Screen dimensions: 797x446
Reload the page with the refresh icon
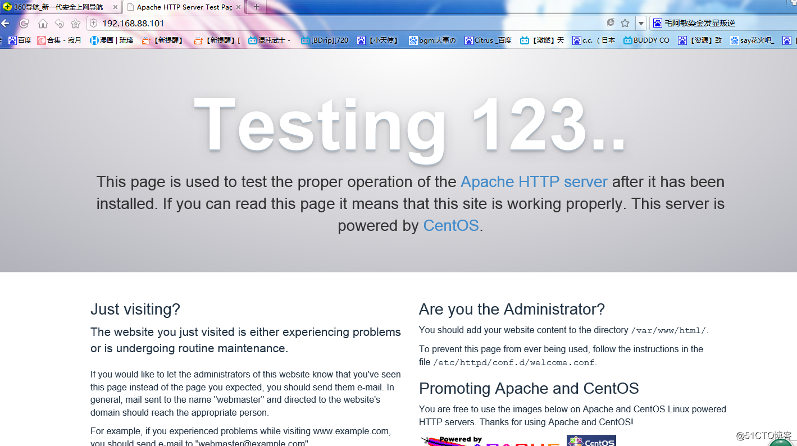tap(24, 24)
